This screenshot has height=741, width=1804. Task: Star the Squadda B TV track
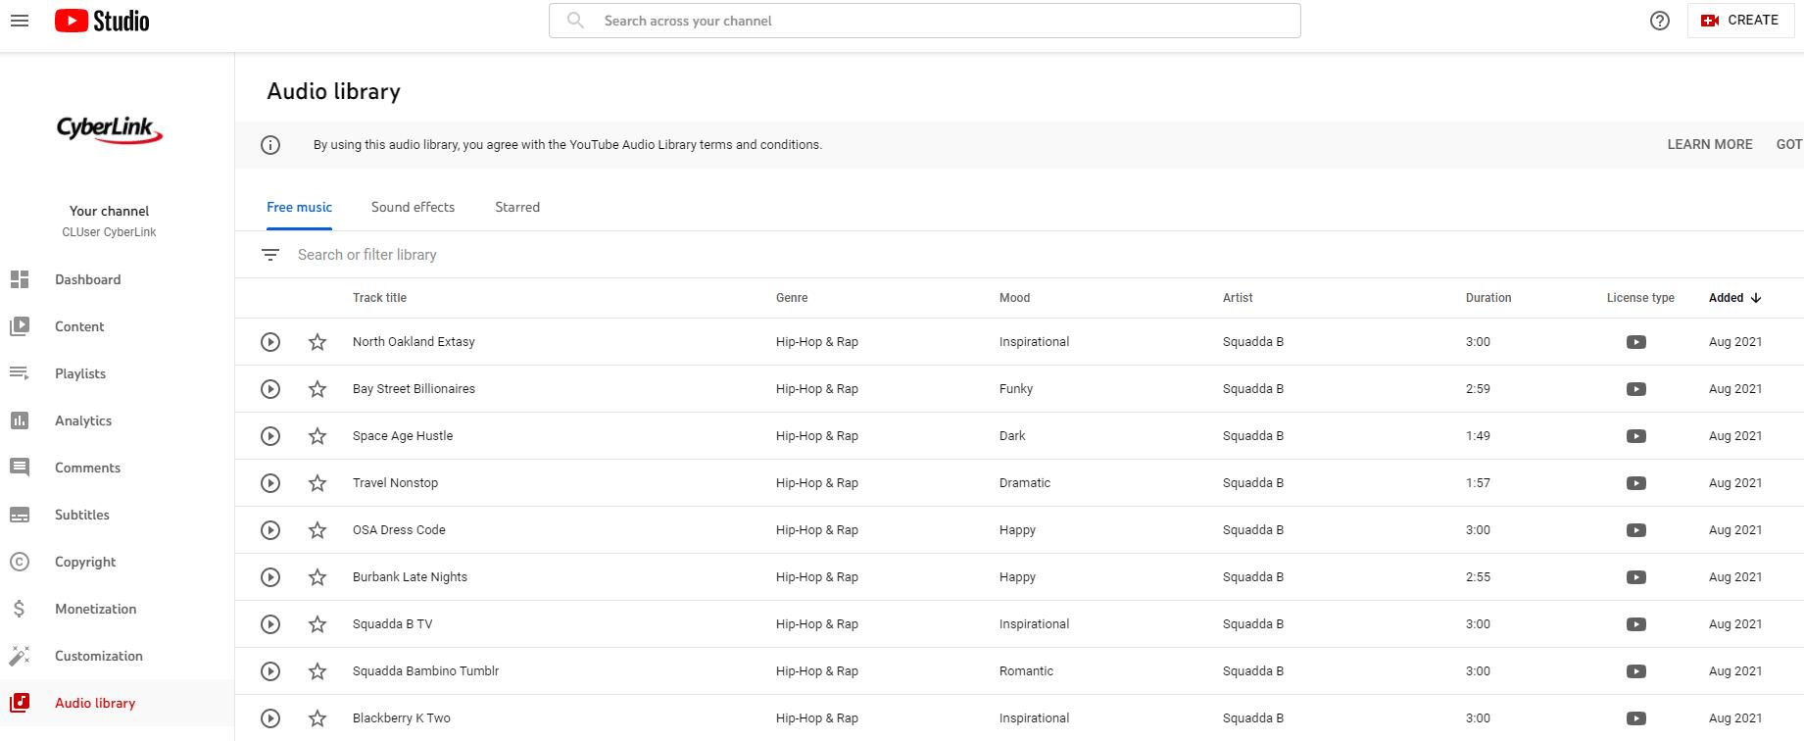coord(317,624)
